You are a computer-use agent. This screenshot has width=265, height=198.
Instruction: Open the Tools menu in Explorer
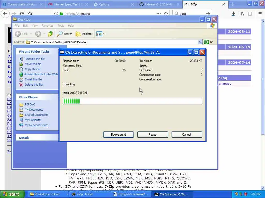[61, 26]
